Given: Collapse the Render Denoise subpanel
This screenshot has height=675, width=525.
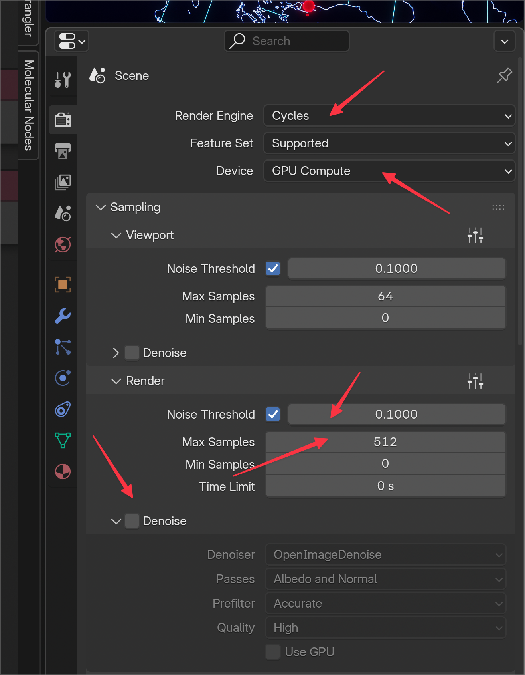Looking at the screenshot, I should 116,521.
